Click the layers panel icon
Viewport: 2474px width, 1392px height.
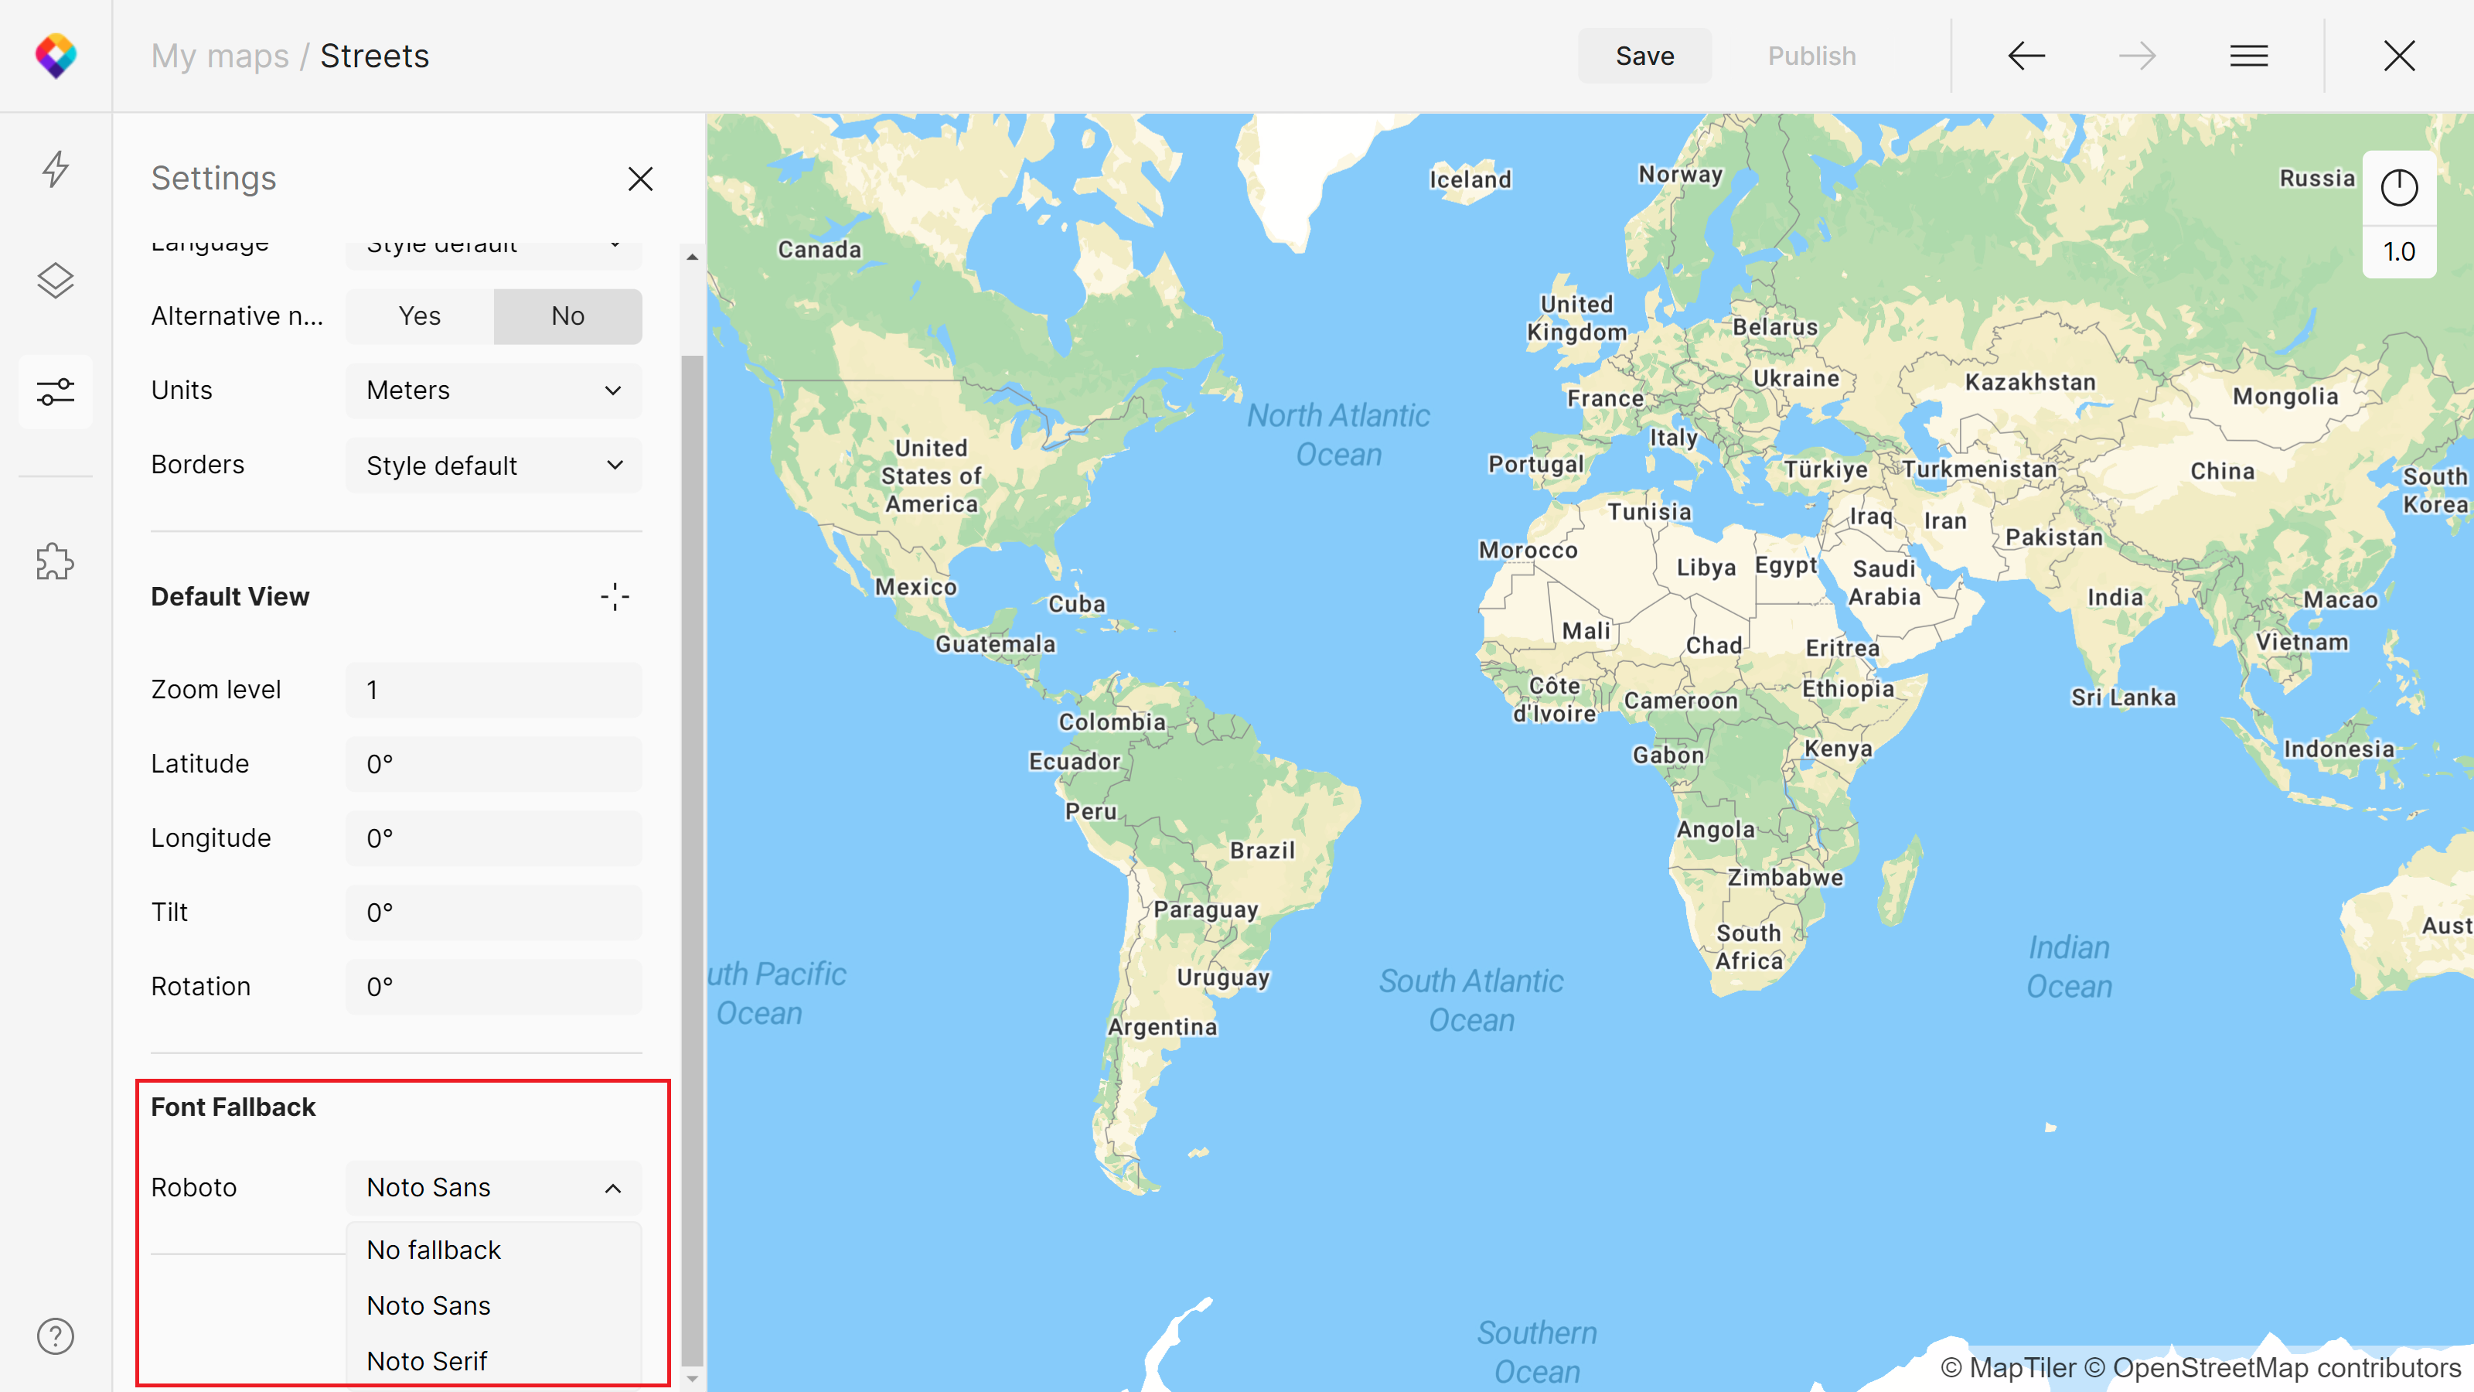(56, 278)
